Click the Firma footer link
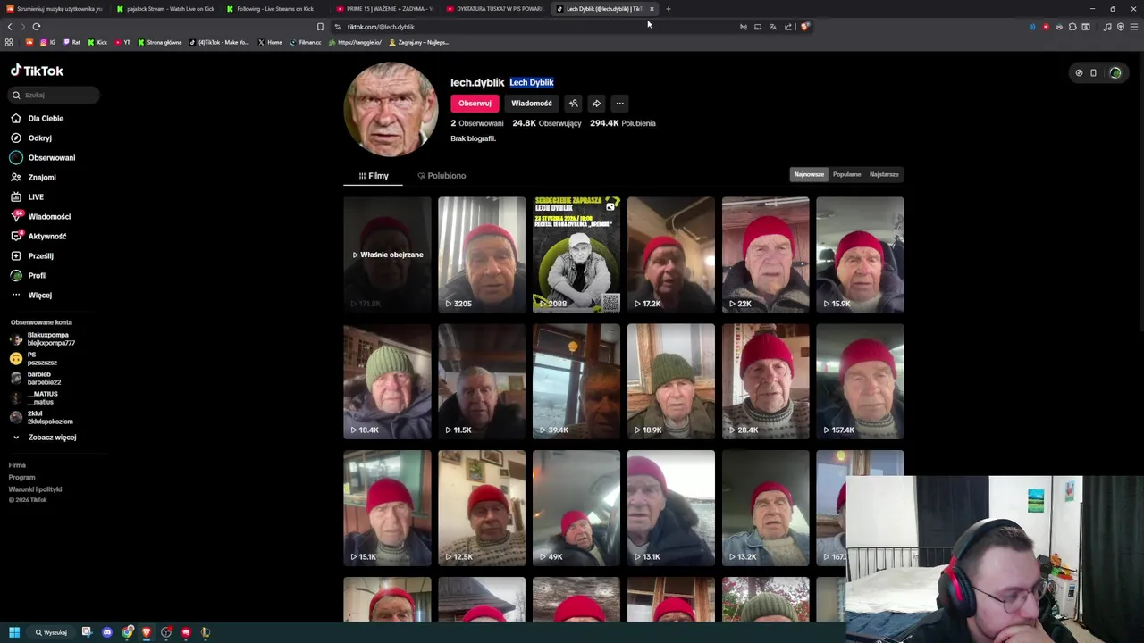 17,465
